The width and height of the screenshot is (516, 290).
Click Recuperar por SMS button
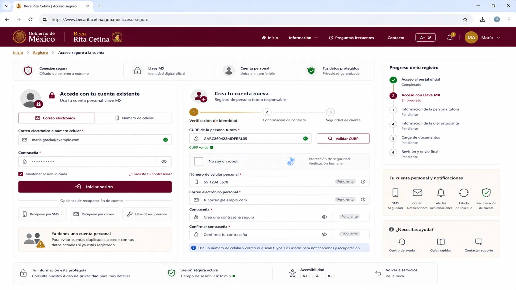pyautogui.click(x=42, y=214)
